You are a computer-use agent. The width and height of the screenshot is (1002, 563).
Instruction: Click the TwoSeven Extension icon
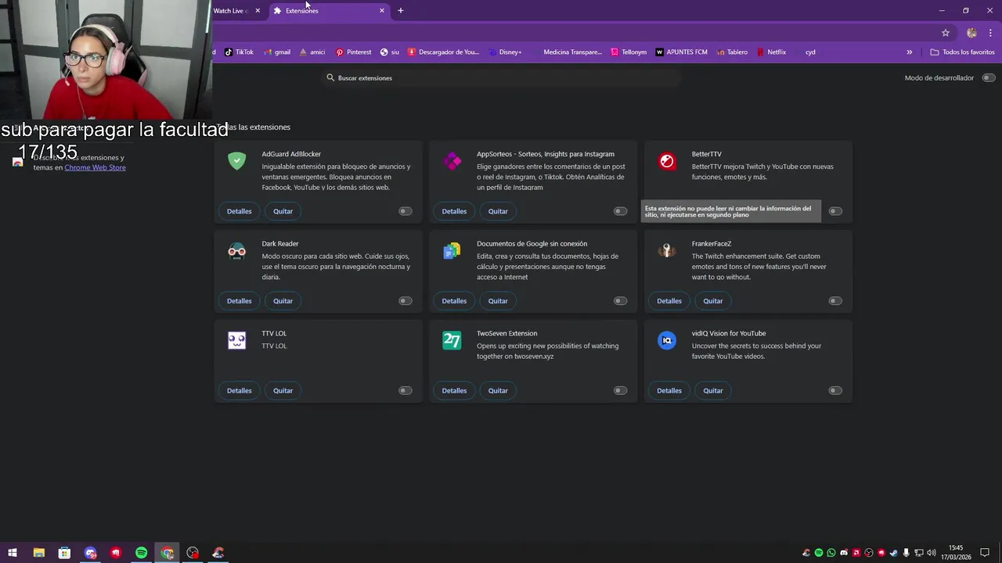click(x=452, y=340)
